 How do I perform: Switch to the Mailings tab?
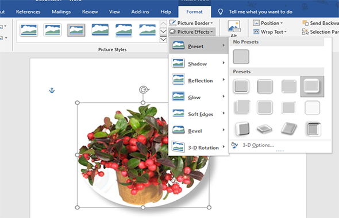pos(61,12)
